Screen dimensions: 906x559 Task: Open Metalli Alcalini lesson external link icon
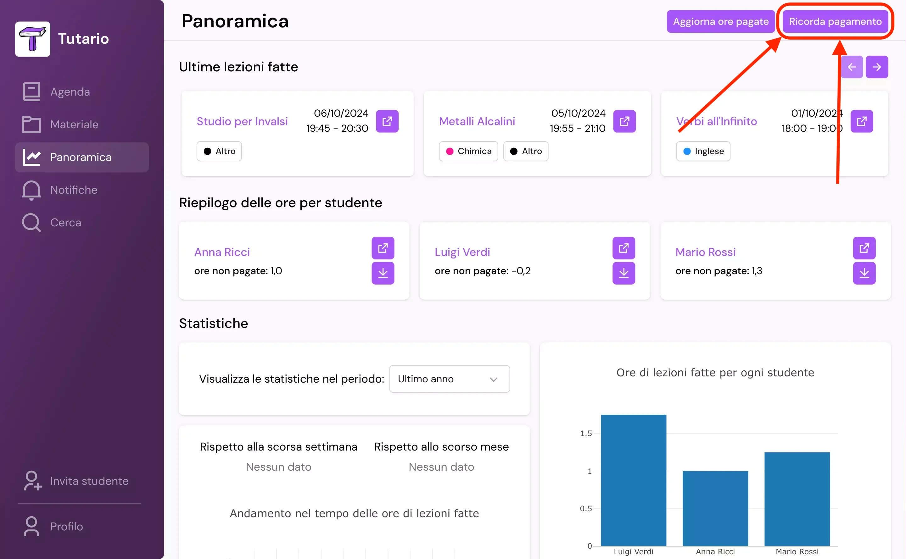[624, 121]
